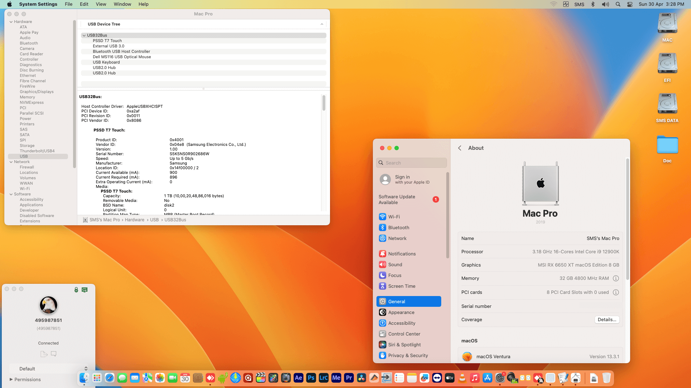Open Media Encoder from the dock
The height and width of the screenshot is (388, 691).
pyautogui.click(x=336, y=378)
